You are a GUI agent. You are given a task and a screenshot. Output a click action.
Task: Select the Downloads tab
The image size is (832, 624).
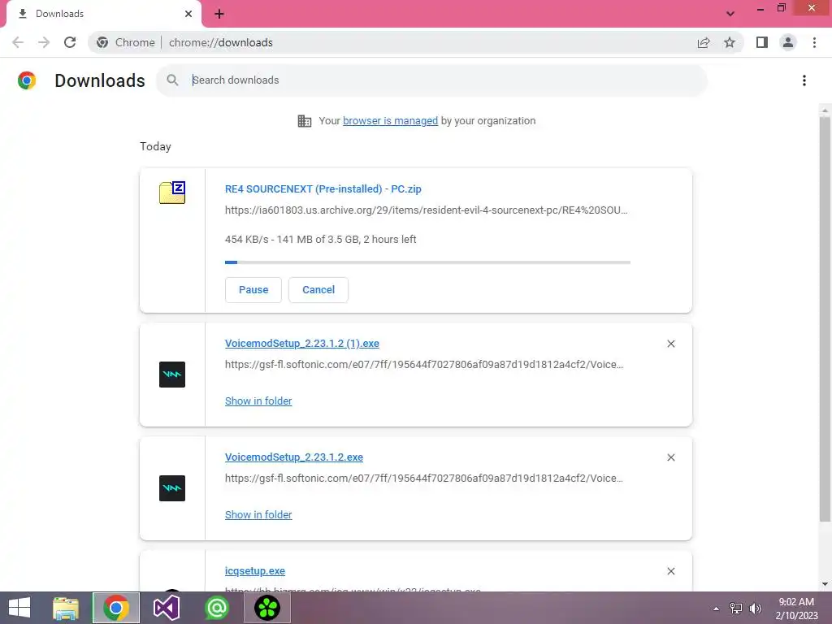click(103, 14)
